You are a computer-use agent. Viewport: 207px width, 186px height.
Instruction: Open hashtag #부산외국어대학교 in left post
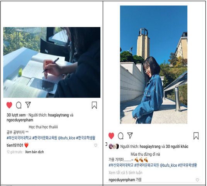pos(19,138)
